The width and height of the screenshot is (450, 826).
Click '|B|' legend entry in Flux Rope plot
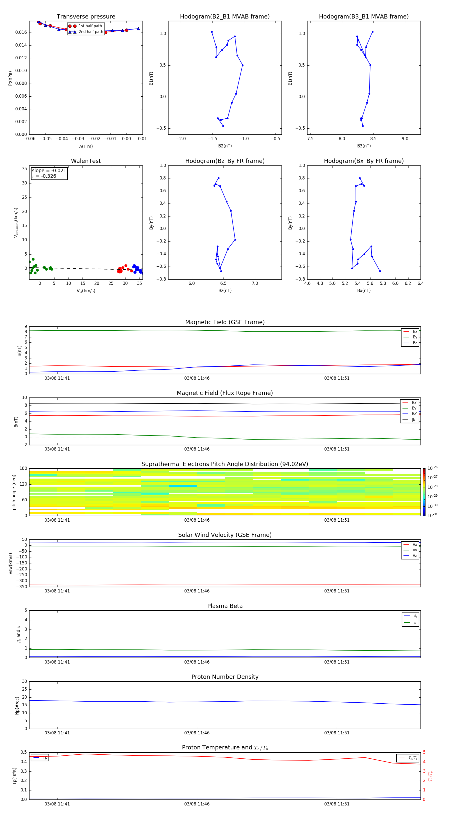coord(410,420)
